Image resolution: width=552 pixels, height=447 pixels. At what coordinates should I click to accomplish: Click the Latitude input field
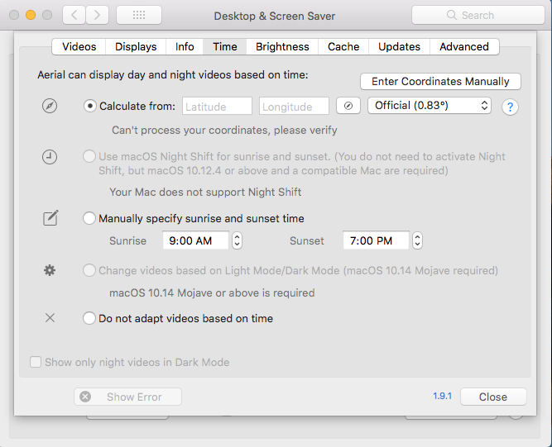[x=217, y=106]
